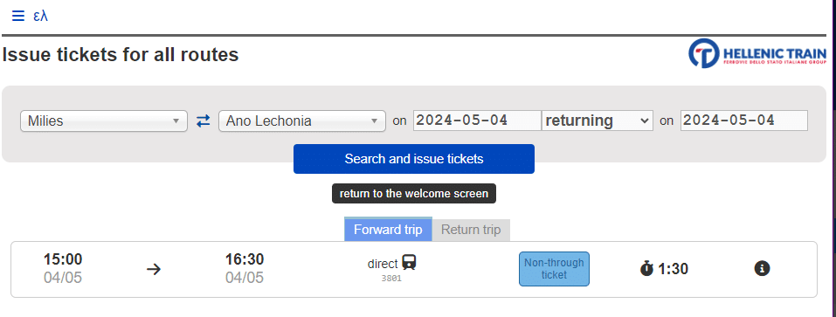Open the Milies departure station dropdown
The width and height of the screenshot is (836, 317).
[x=104, y=121]
